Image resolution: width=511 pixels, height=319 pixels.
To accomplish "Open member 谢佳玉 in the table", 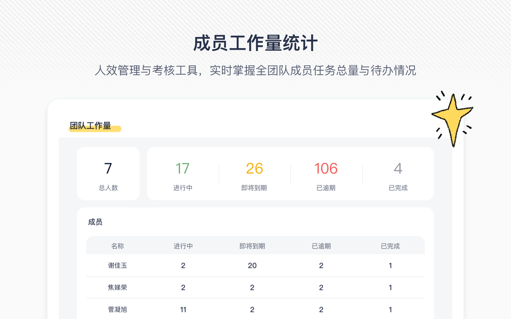I will 118,265.
